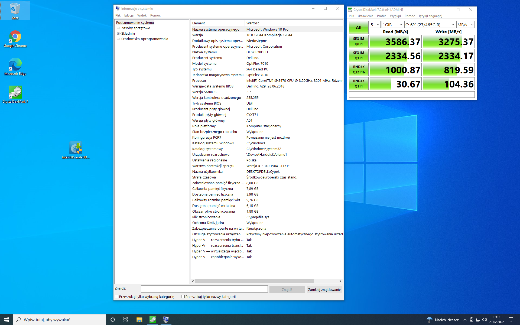Expand Zasoby sprzętowe tree node

click(118, 28)
